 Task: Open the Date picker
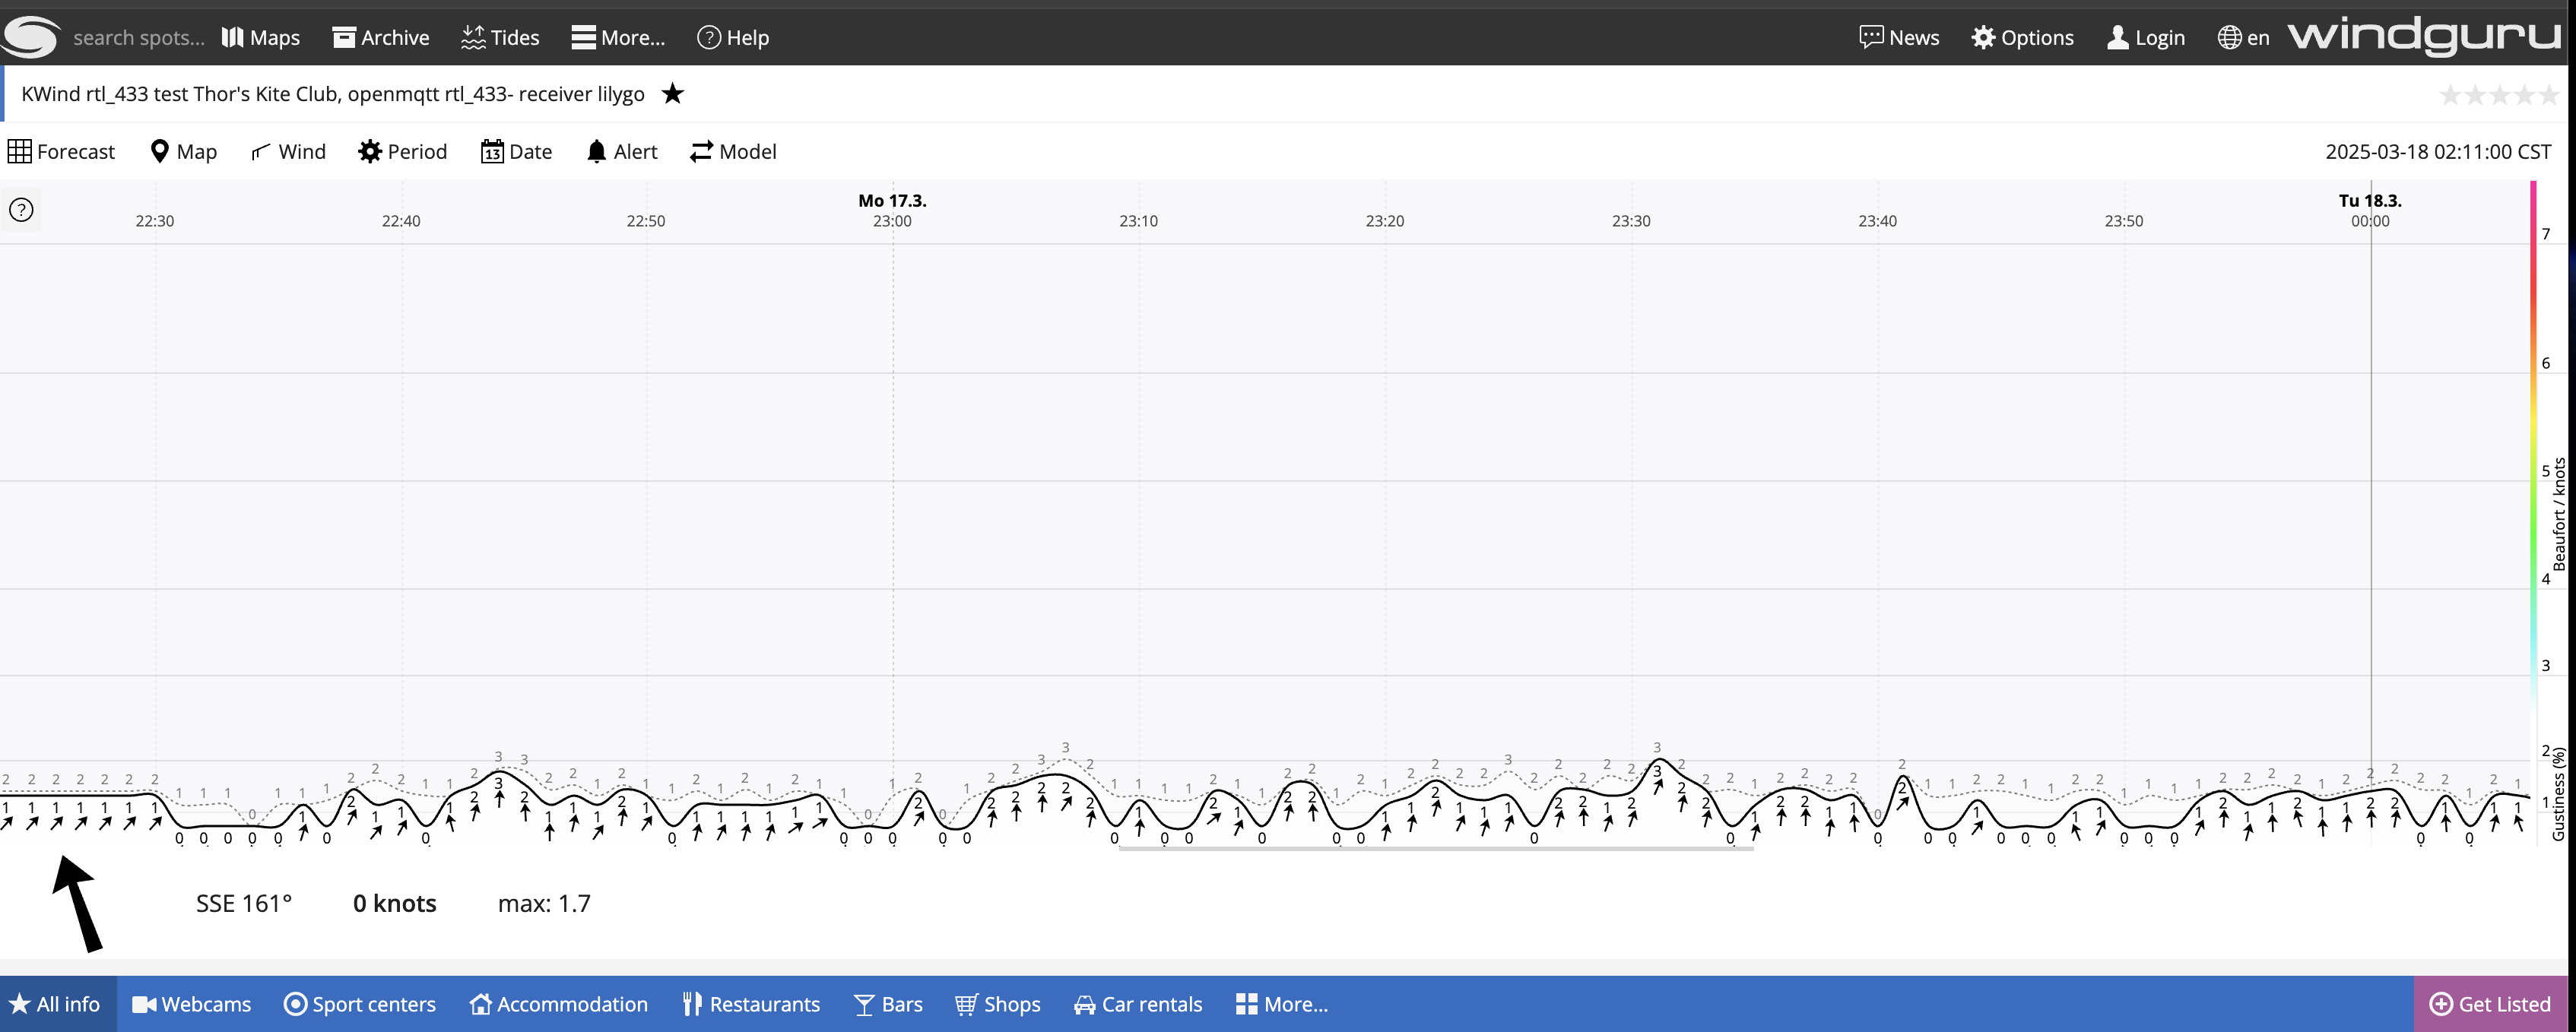[x=516, y=152]
